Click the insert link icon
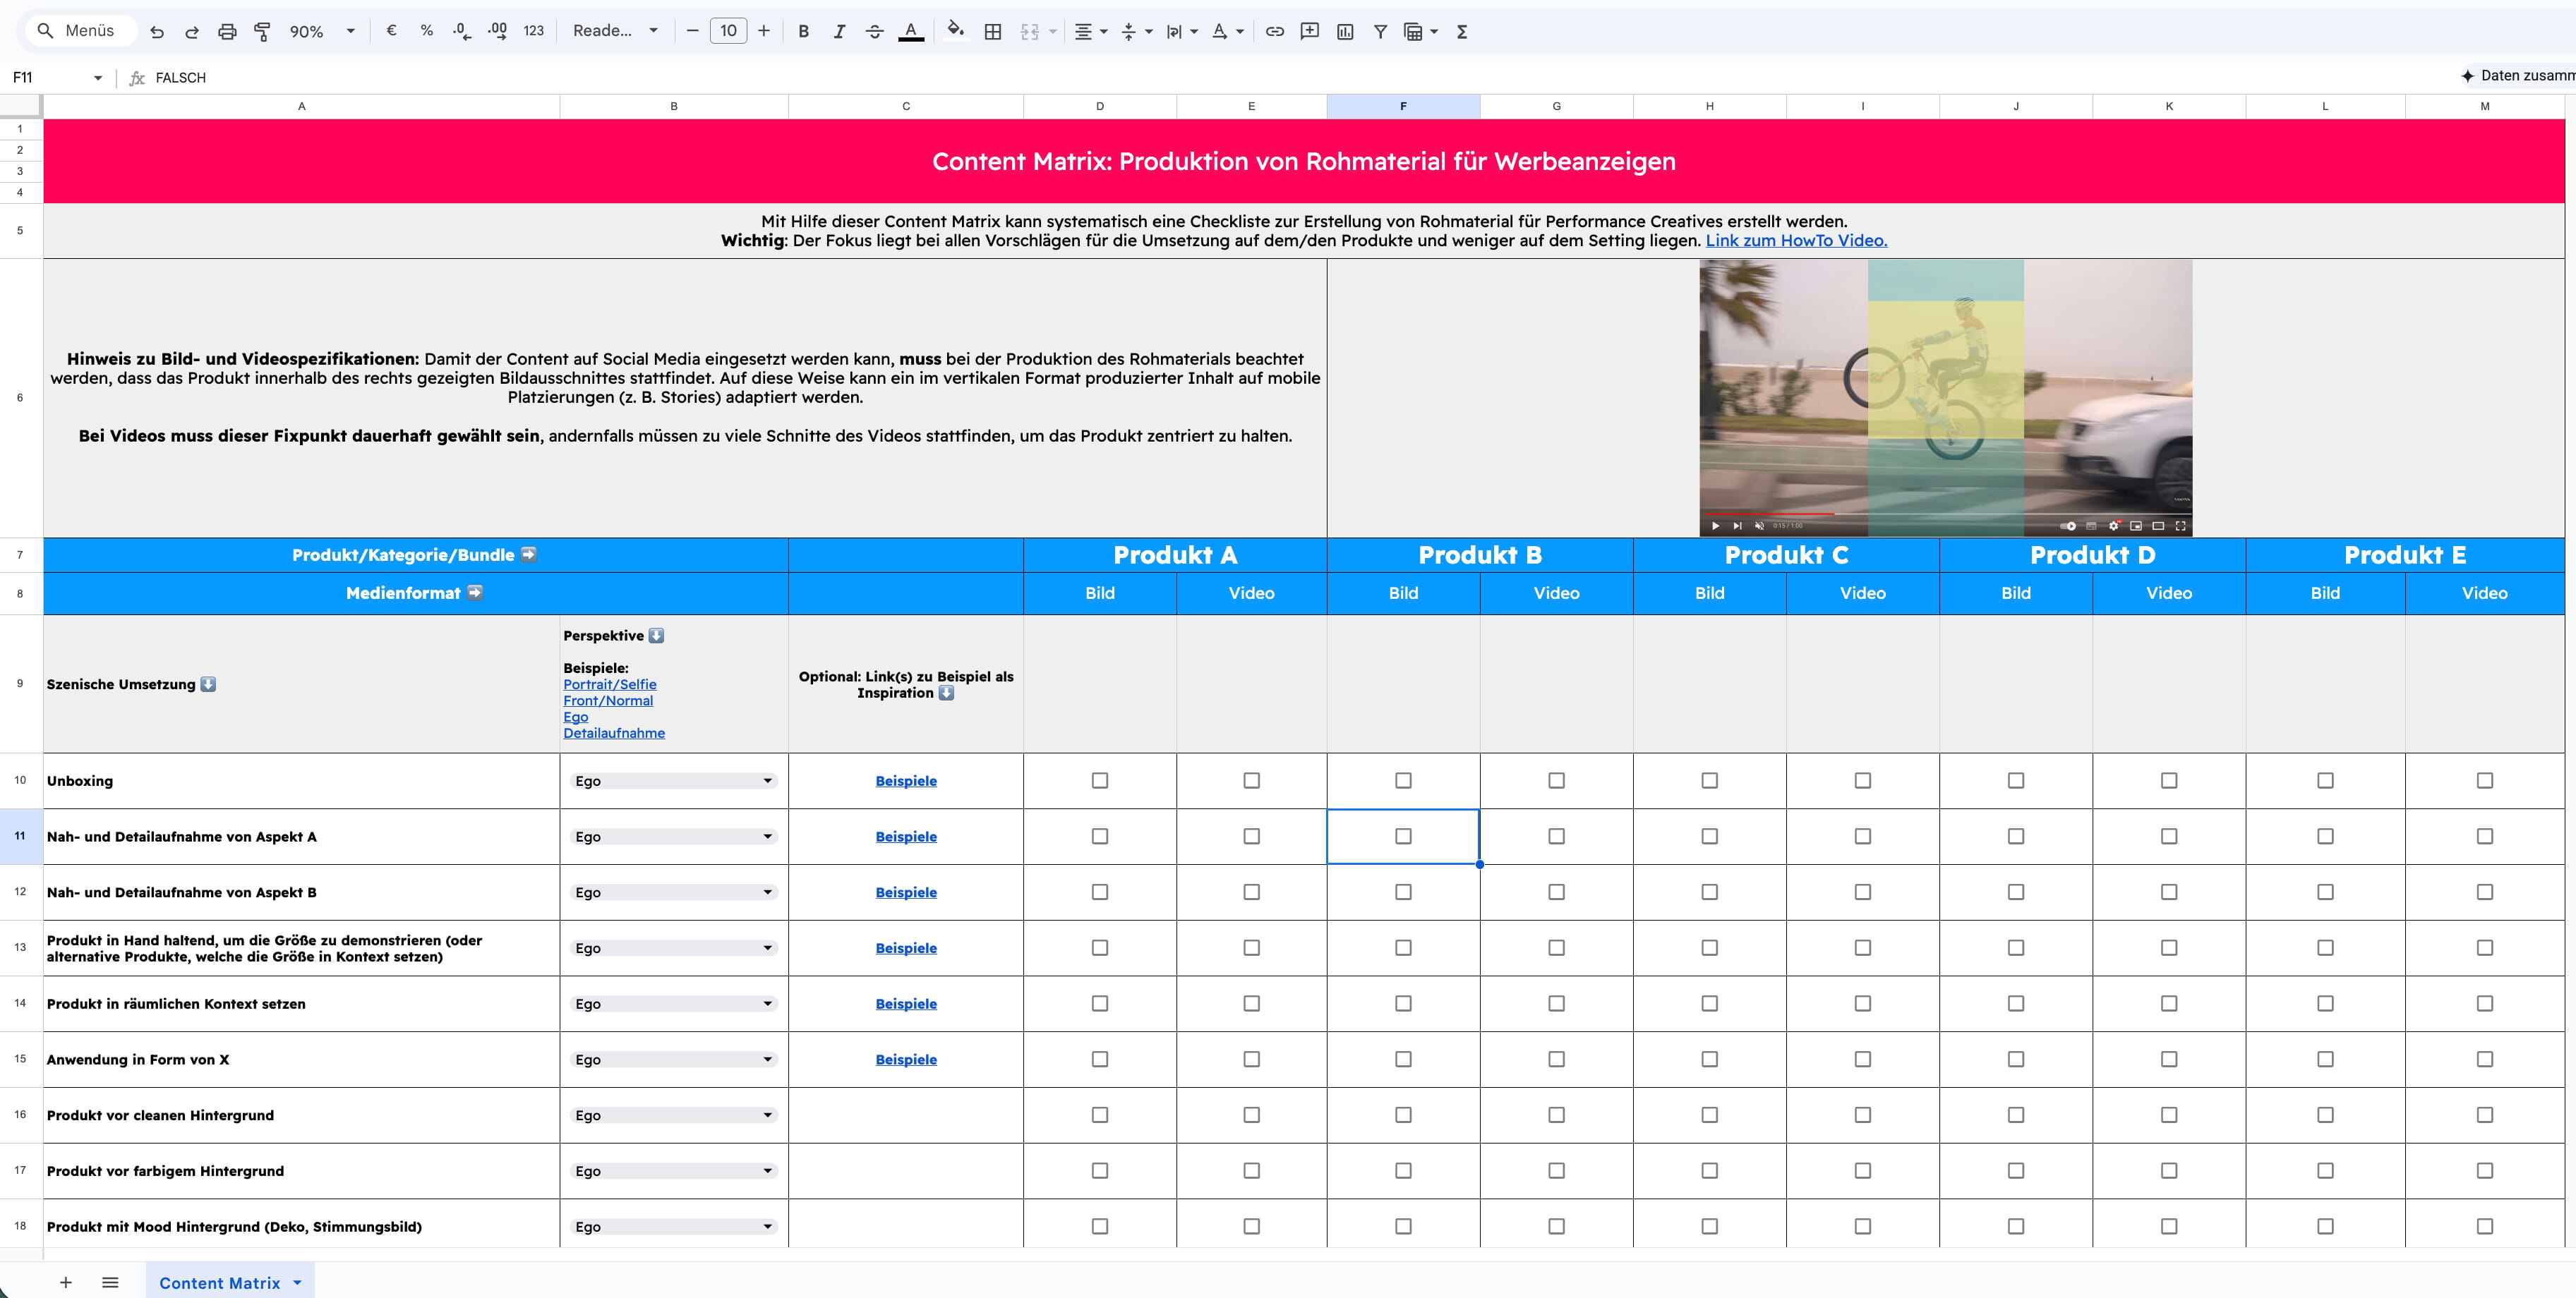2576x1298 pixels. [x=1274, y=31]
